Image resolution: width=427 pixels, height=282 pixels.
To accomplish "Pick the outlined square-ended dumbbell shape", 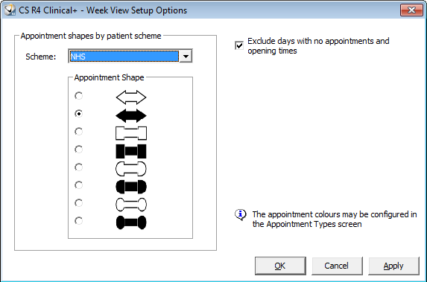I will point(131,133).
